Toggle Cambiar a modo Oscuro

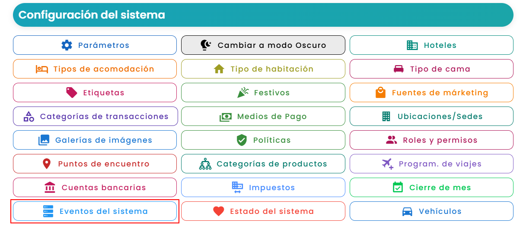(x=263, y=45)
